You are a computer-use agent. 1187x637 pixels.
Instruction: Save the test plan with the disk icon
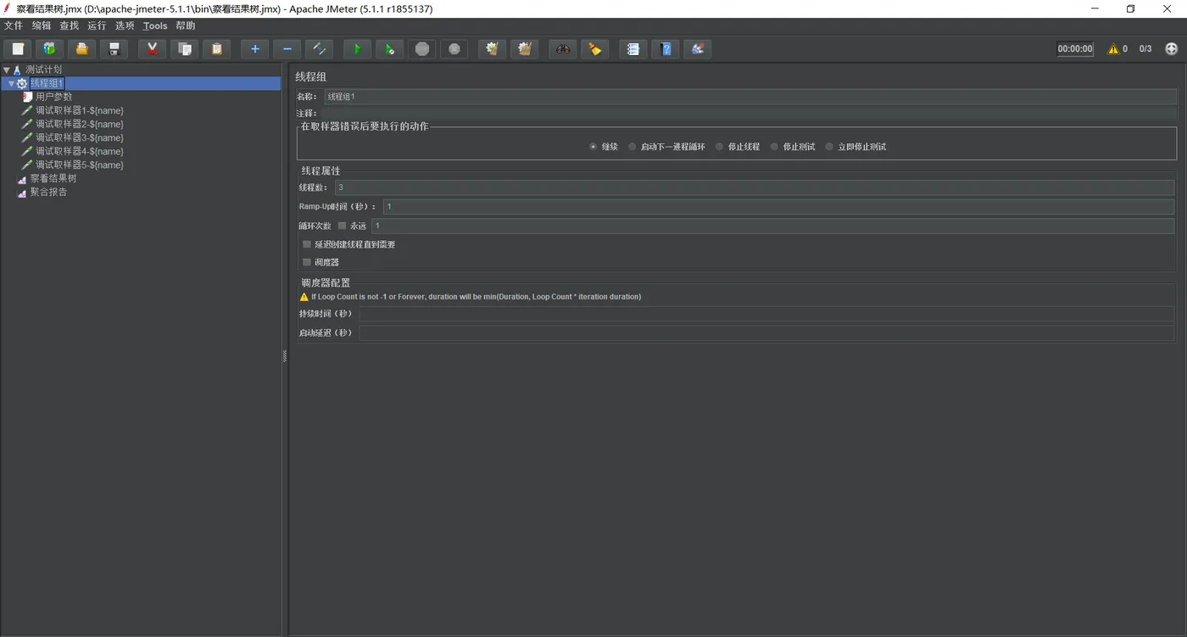(114, 49)
